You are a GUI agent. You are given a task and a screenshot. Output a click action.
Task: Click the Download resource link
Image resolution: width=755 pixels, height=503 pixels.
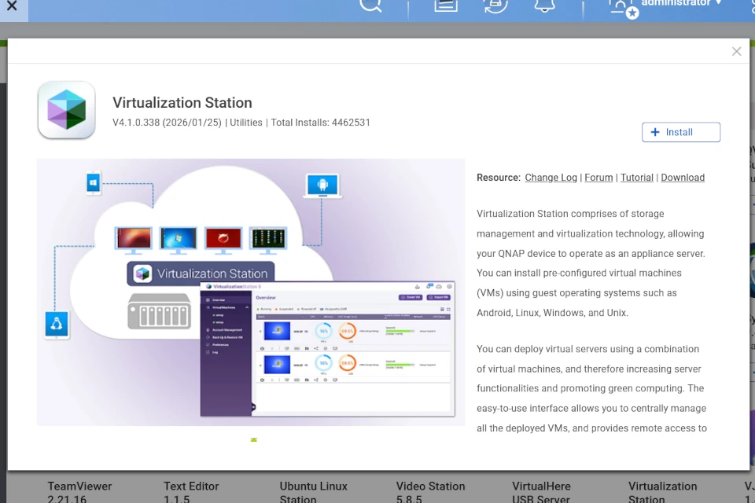tap(682, 178)
